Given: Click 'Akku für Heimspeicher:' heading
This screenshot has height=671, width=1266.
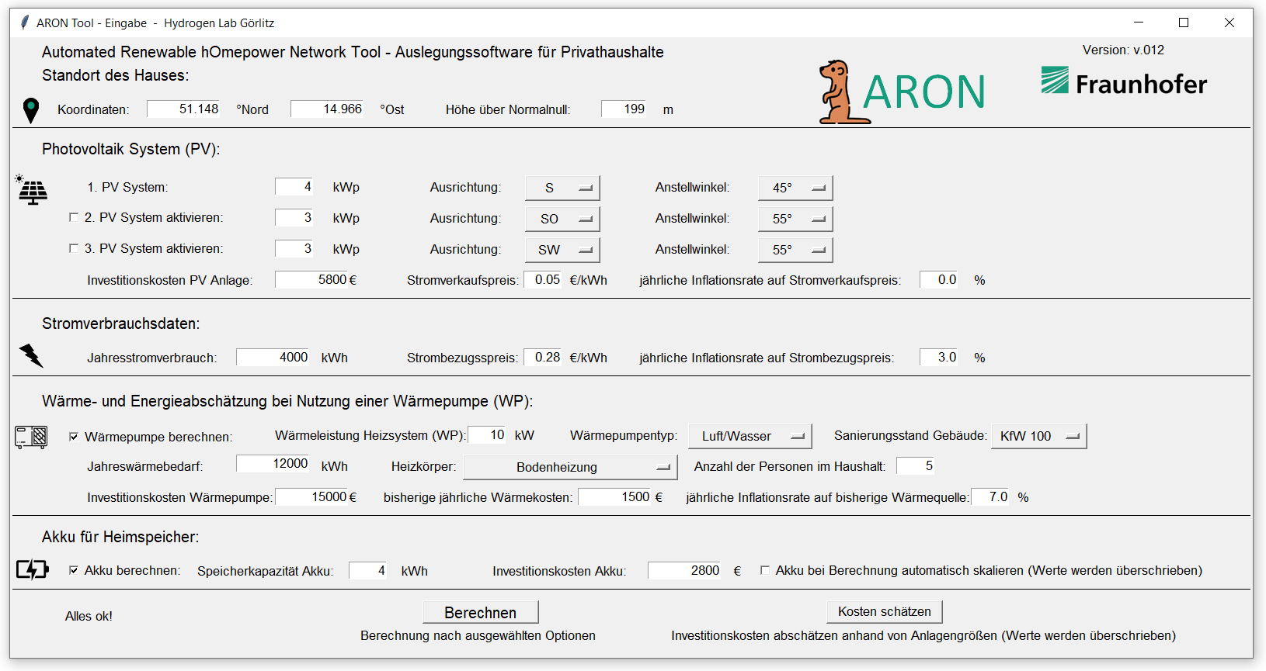Looking at the screenshot, I should (120, 537).
